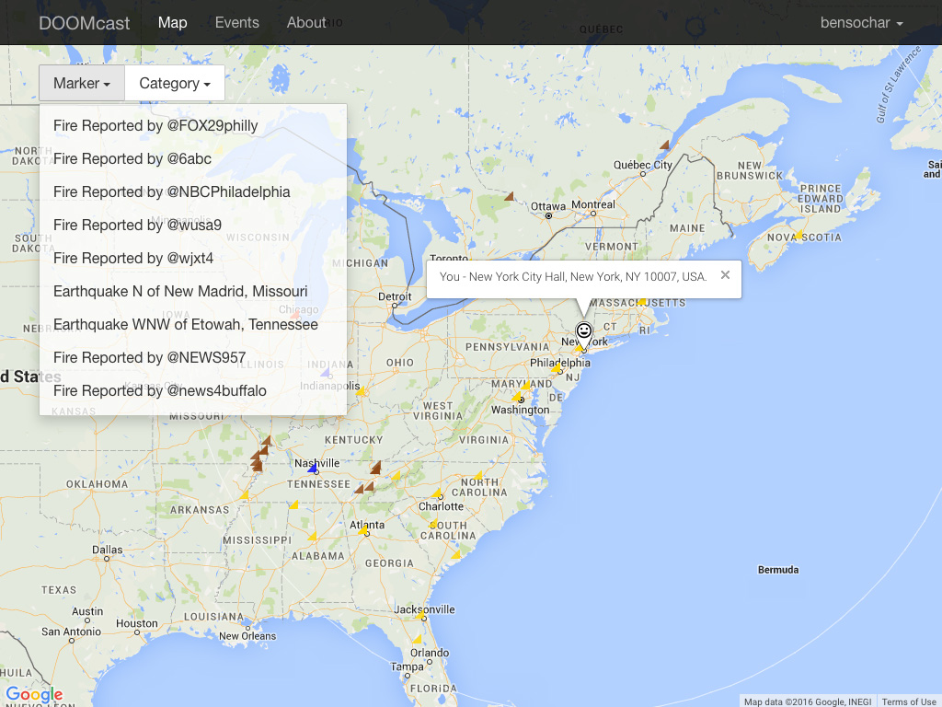Screen dimensions: 942x707
Task: Click the yellow marker in Nova Scotia
Action: 798,234
